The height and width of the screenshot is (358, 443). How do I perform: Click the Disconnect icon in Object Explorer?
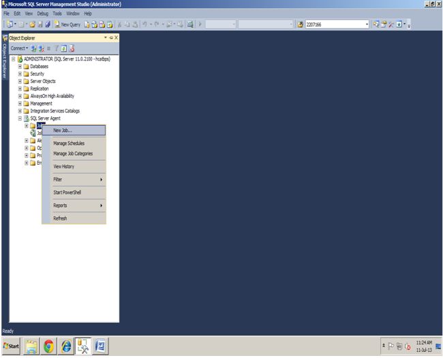[x=42, y=48]
